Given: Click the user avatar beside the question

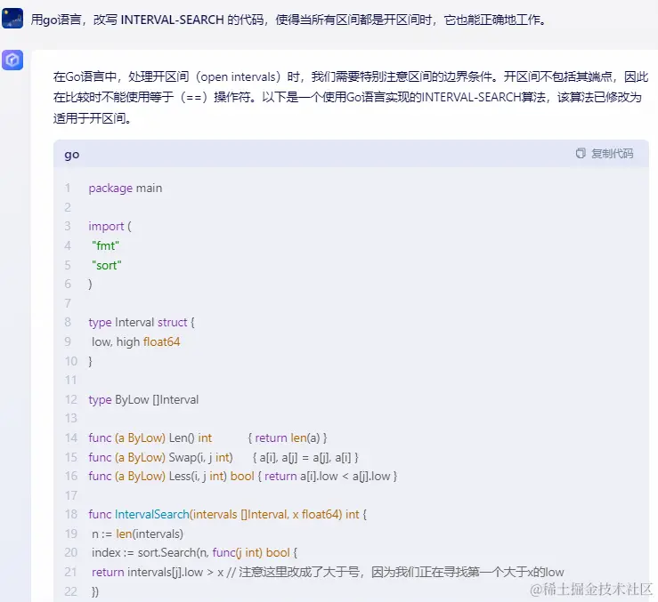Looking at the screenshot, I should pyautogui.click(x=12, y=19).
